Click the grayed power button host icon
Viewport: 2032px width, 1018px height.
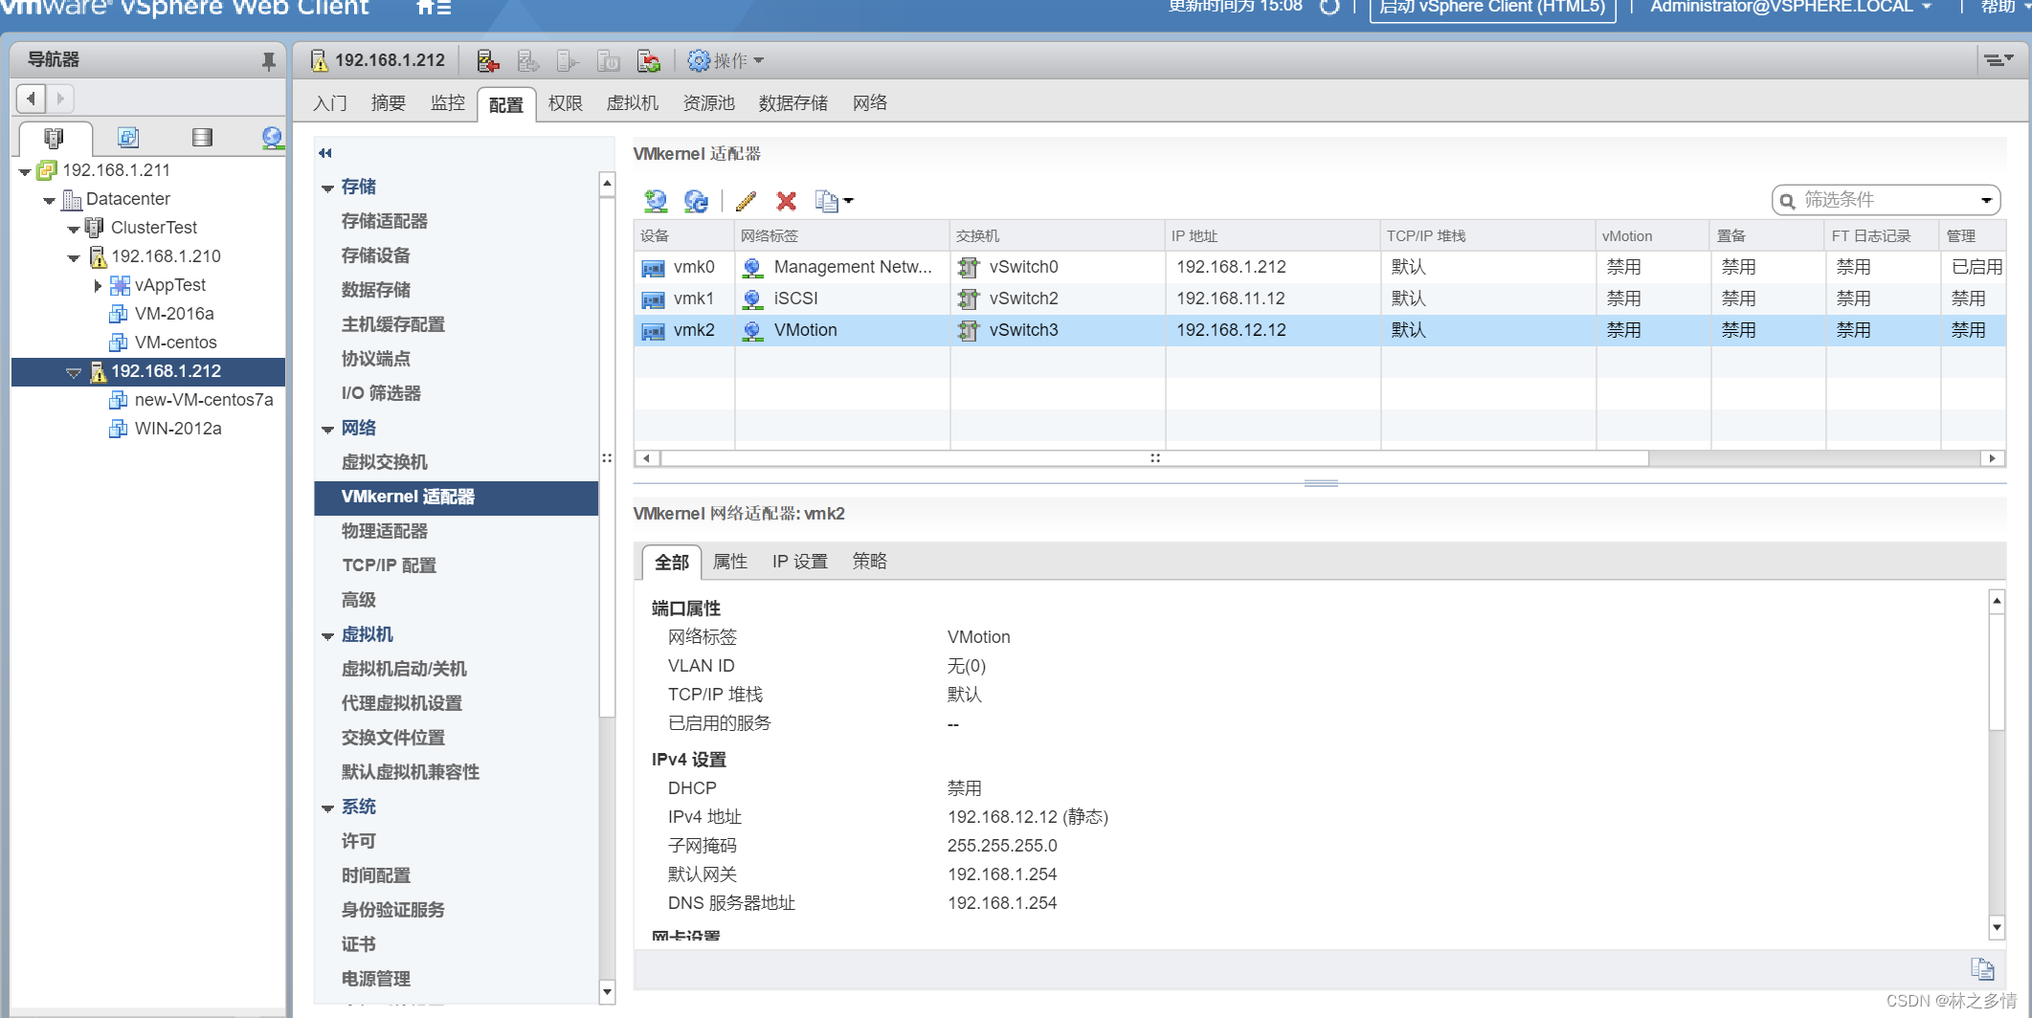(609, 61)
